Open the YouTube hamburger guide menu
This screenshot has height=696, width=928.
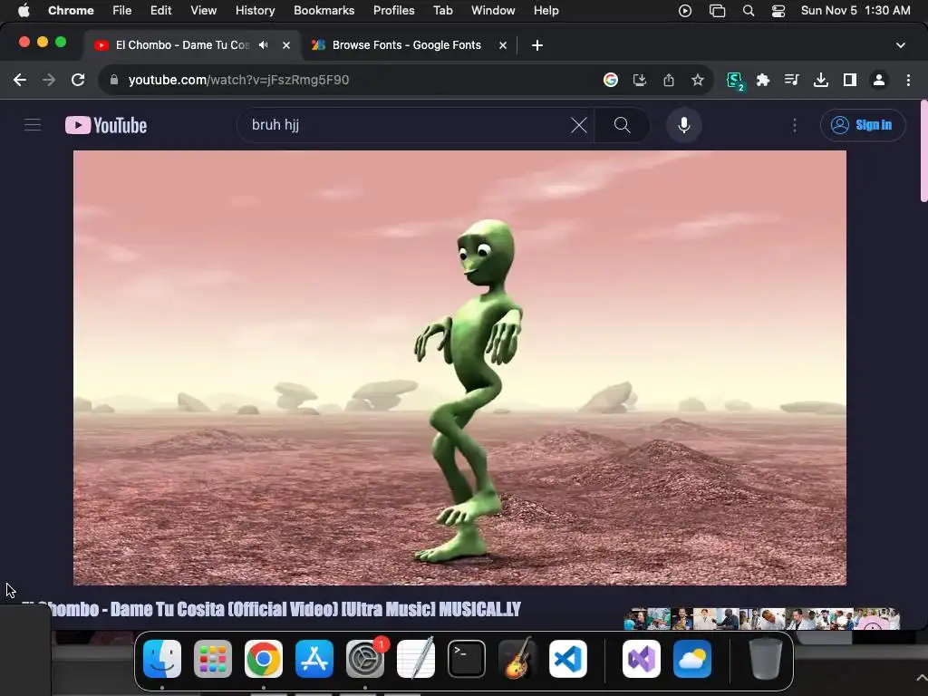click(33, 125)
